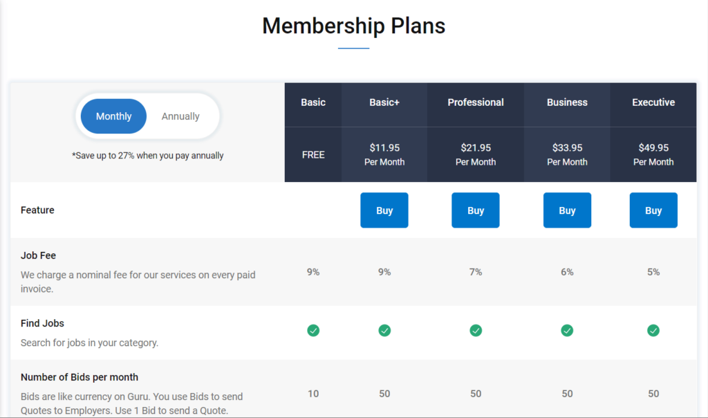Buy the Business plan

567,210
